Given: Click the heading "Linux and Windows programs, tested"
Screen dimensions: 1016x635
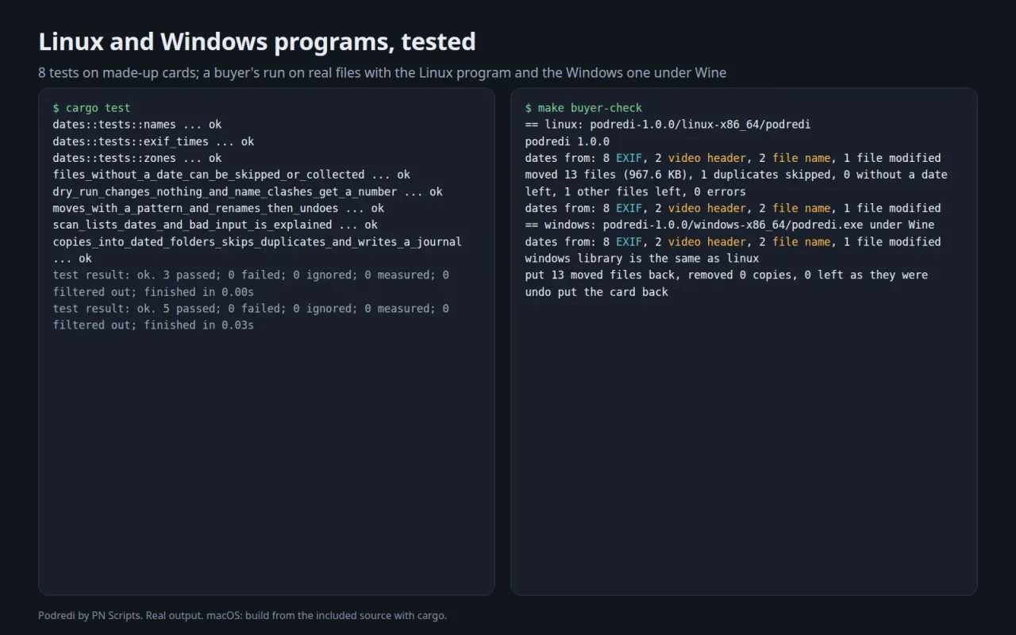Looking at the screenshot, I should [x=257, y=41].
